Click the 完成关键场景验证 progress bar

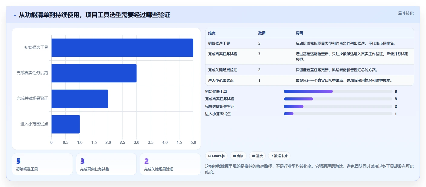click(x=338, y=106)
